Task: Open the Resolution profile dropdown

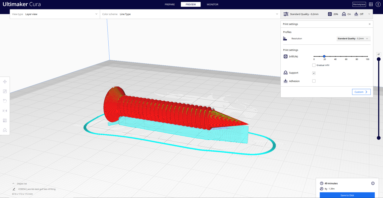Action: (353, 38)
